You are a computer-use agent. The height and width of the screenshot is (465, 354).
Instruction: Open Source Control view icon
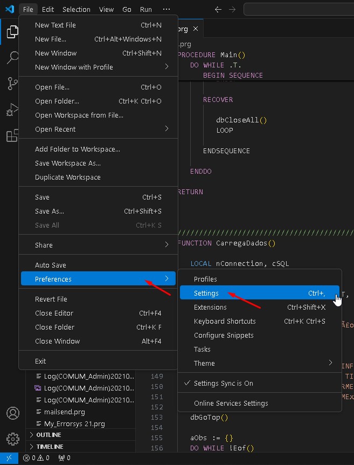[12, 84]
